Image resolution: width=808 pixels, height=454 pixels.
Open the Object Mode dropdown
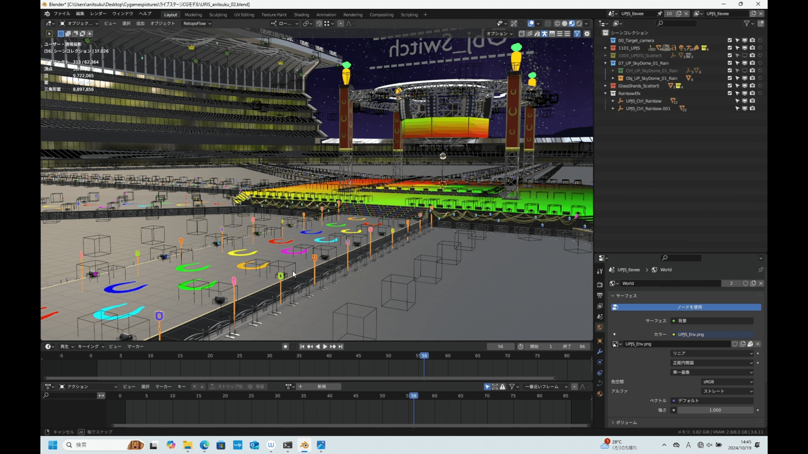79,24
